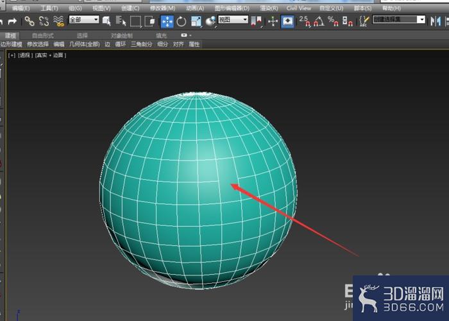
Task: Toggle Keyboard Shortcut Override button
Action: (287, 21)
